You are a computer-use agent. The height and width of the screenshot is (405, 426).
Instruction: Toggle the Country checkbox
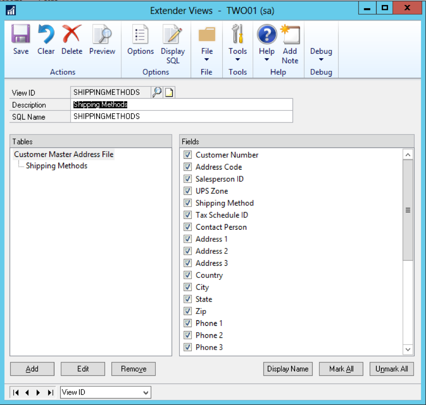(x=187, y=275)
